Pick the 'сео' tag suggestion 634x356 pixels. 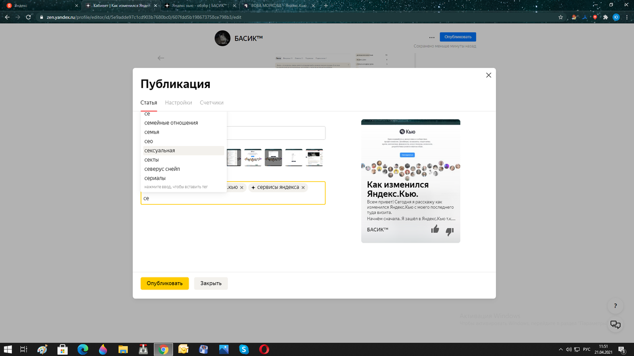[x=184, y=141]
